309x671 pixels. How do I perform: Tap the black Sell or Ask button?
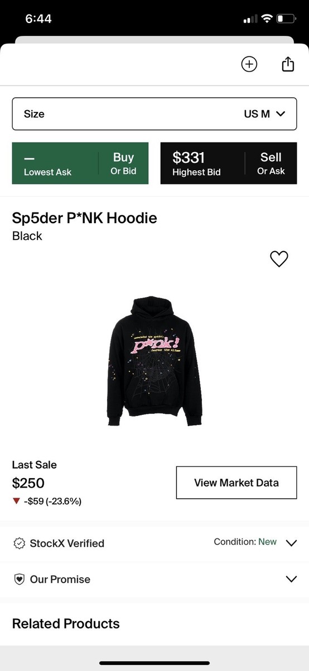pyautogui.click(x=229, y=163)
